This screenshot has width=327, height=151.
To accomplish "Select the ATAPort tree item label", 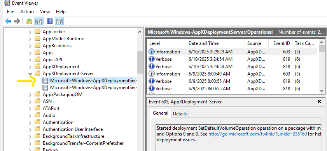I will pyautogui.click(x=51, y=108).
